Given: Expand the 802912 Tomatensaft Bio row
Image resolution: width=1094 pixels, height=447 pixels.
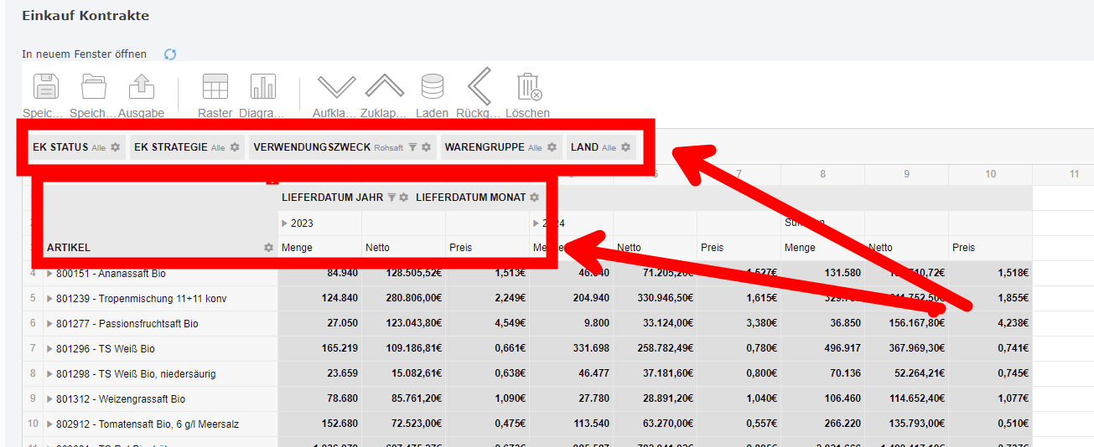Looking at the screenshot, I should pyautogui.click(x=49, y=424).
